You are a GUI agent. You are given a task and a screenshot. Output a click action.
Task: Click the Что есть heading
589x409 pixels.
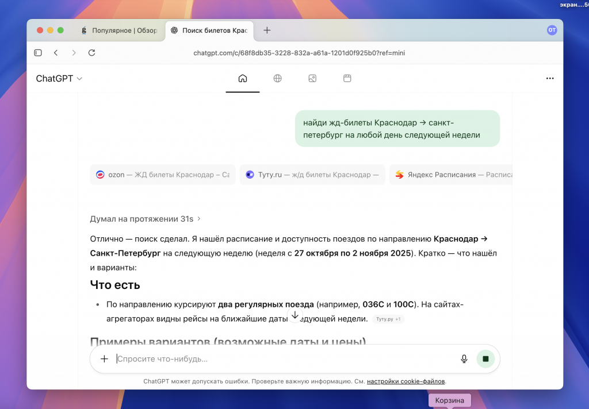115,285
